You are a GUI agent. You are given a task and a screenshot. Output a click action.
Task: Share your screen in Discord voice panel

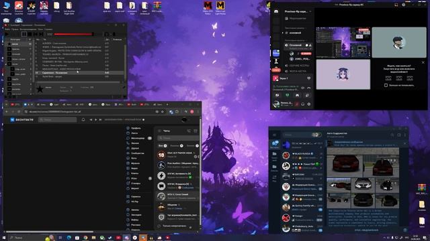pos(287,95)
